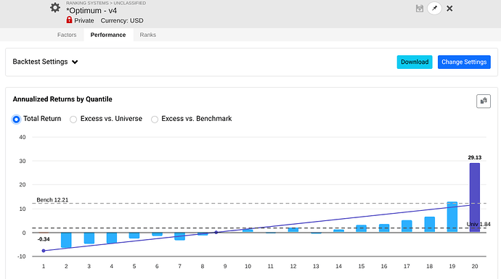Switch to the Factors tab
This screenshot has width=501, height=279.
[67, 35]
